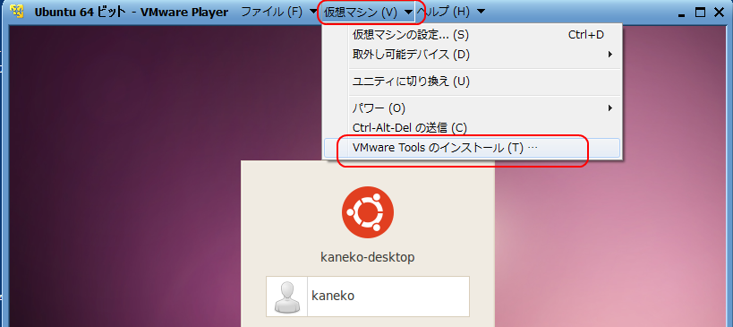Click the orange Ubuntu logo

[x=368, y=212]
